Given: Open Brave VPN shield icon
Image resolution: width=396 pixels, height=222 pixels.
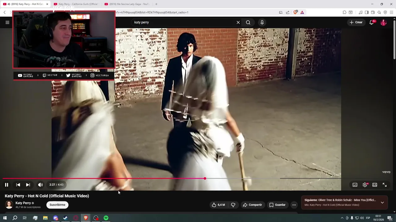Looking at the screenshot, I should (x=385, y=12).
